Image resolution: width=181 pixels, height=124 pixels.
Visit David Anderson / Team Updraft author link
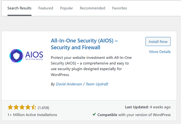point(82,84)
